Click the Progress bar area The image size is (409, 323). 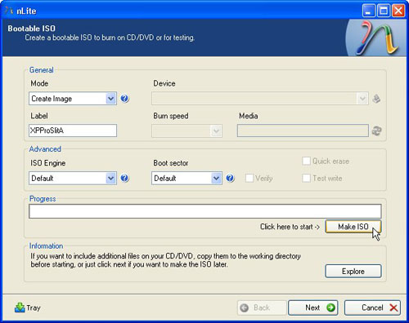click(x=205, y=211)
